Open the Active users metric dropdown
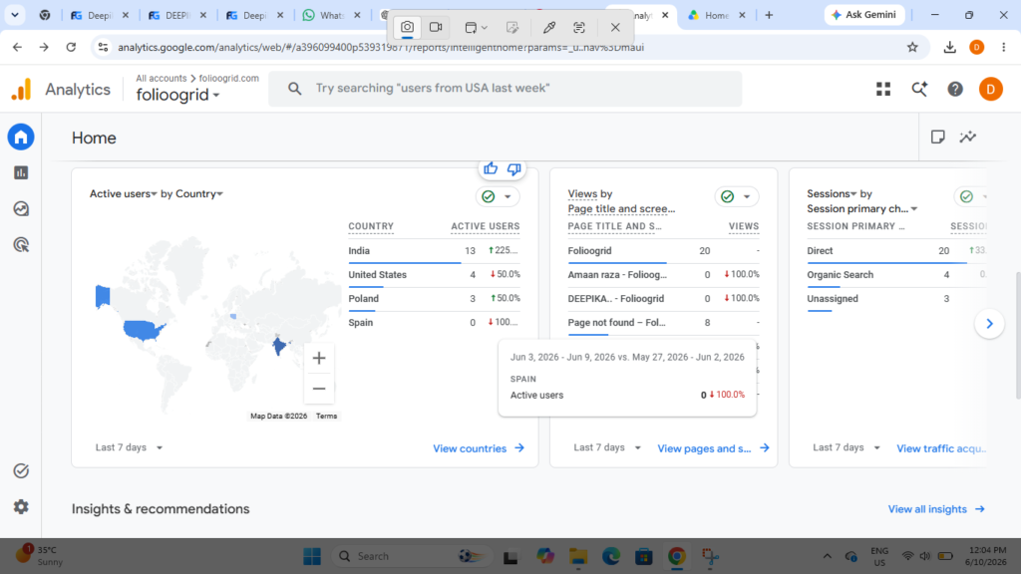 coord(124,194)
